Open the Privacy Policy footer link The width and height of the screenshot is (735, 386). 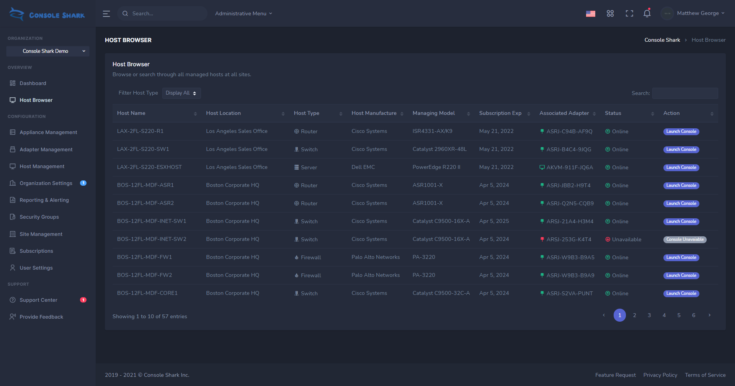coord(660,375)
